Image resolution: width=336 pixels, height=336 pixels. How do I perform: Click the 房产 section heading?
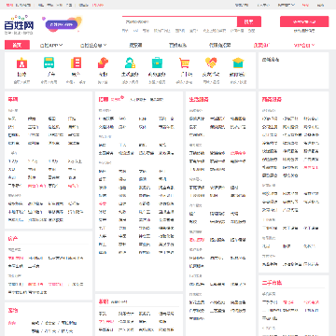[x=13, y=239]
